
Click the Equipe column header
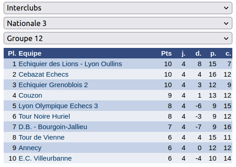pyautogui.click(x=30, y=53)
